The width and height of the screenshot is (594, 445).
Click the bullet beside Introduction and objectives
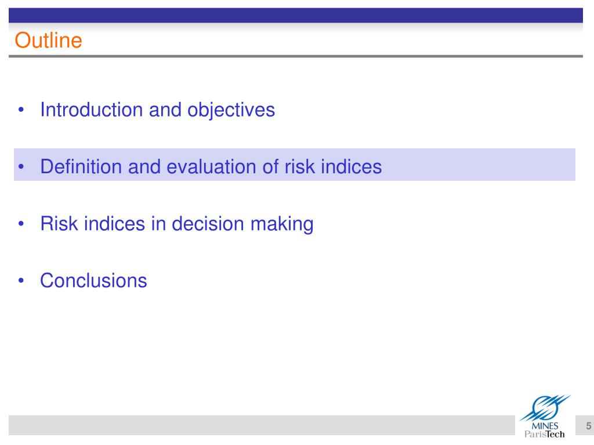click(x=21, y=110)
